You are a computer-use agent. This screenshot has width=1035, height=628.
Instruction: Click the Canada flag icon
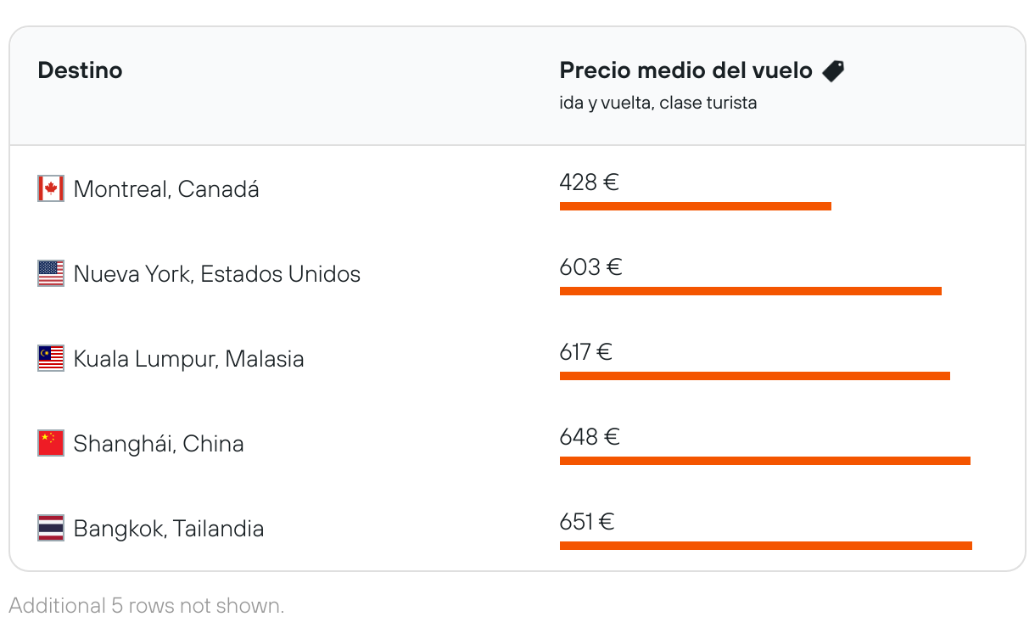(x=51, y=188)
